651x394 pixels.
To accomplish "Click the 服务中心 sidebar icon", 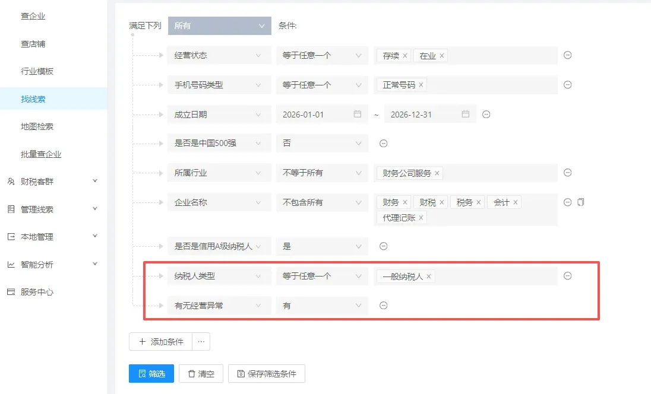I will (11, 292).
